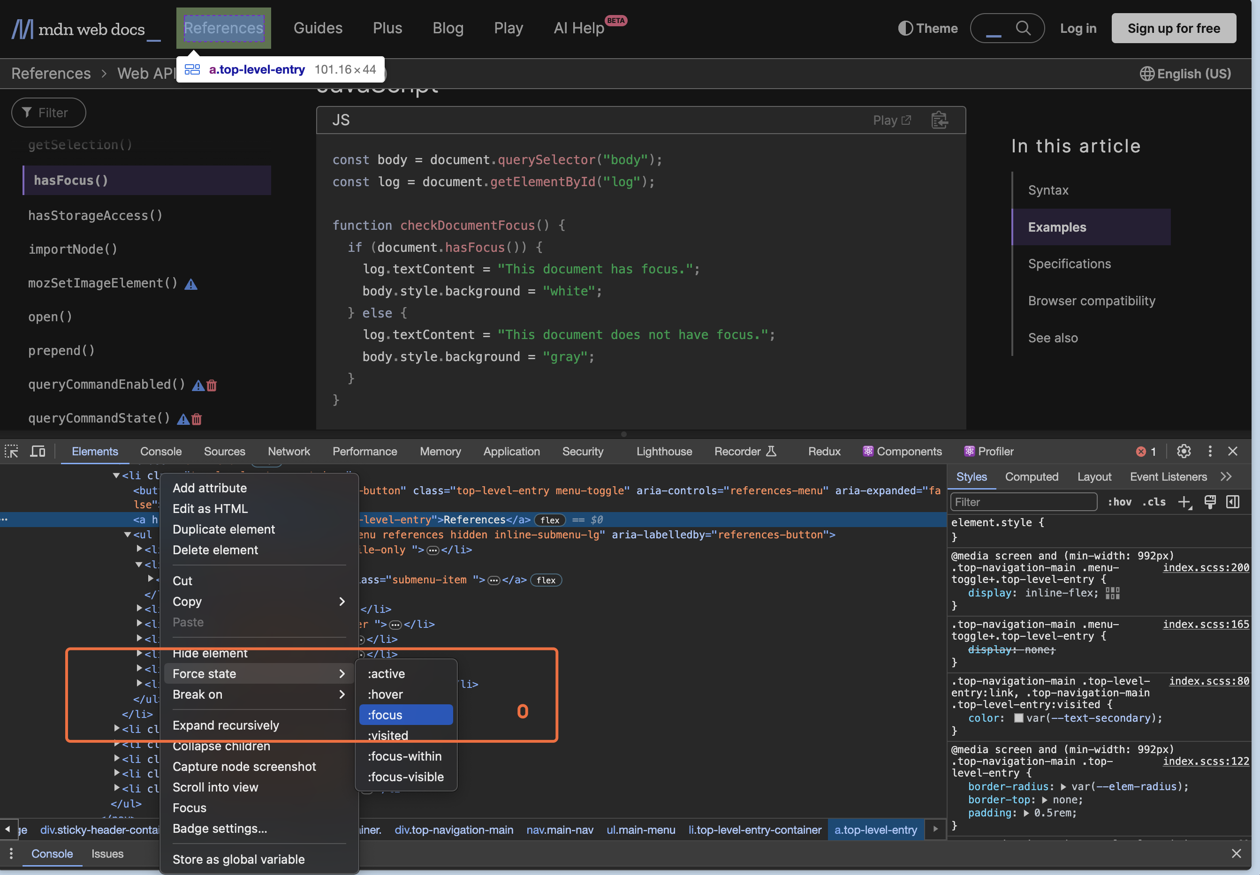Switch to the Network tab

point(288,451)
